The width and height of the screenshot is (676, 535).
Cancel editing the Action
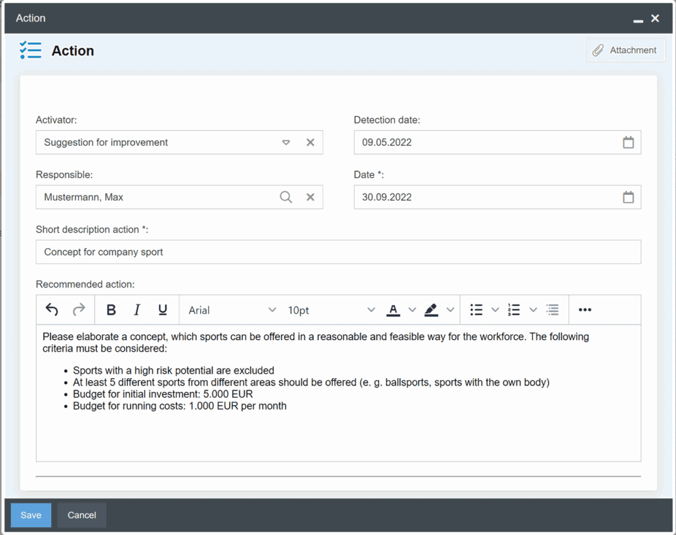[x=81, y=515]
